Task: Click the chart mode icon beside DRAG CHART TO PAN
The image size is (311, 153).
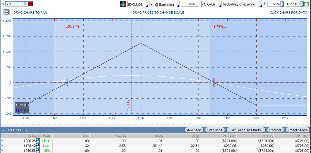Action: coord(7,13)
